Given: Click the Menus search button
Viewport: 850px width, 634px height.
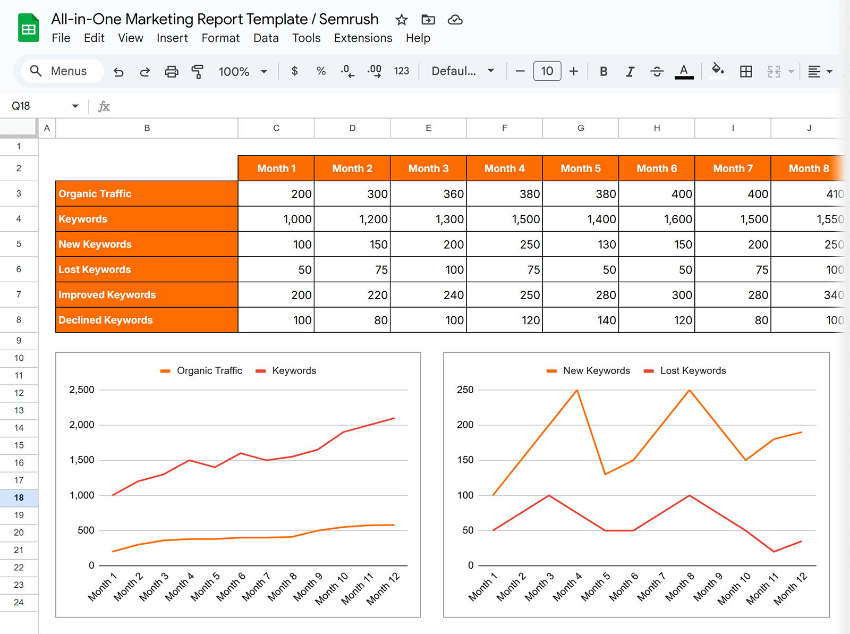Looking at the screenshot, I should (61, 71).
